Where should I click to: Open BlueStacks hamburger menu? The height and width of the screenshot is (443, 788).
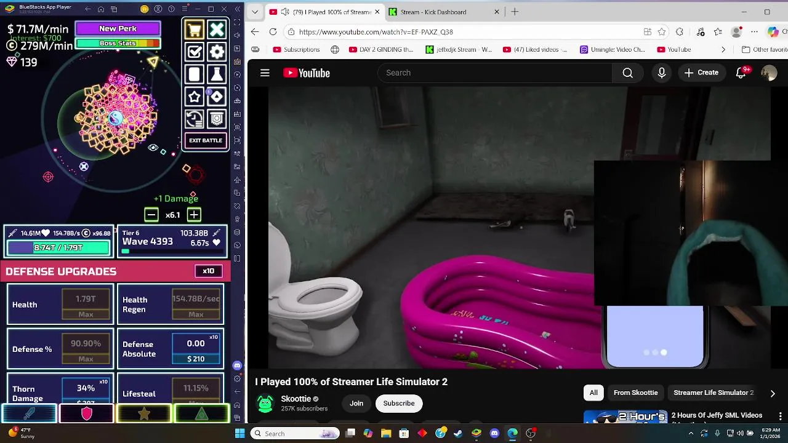pos(185,9)
